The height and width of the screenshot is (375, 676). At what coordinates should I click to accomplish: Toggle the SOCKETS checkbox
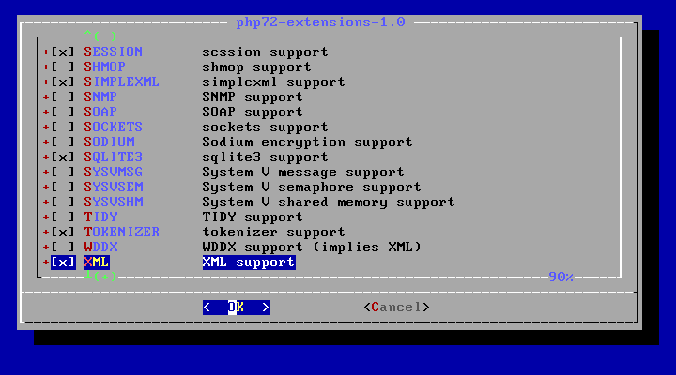pos(63,127)
